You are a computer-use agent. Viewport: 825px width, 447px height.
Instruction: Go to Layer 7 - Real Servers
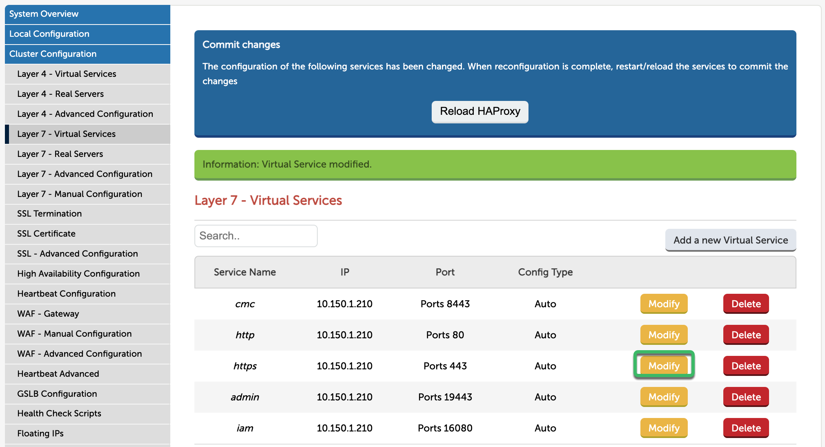point(87,154)
